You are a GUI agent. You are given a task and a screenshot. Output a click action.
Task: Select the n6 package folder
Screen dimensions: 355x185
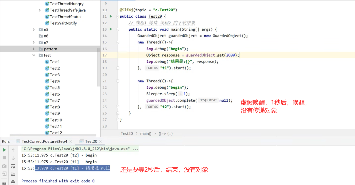click(46, 36)
